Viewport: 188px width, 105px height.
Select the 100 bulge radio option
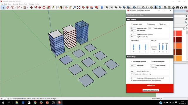[163, 52]
